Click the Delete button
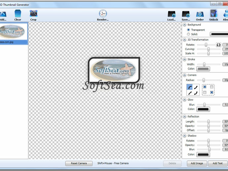 [x=172, y=163]
